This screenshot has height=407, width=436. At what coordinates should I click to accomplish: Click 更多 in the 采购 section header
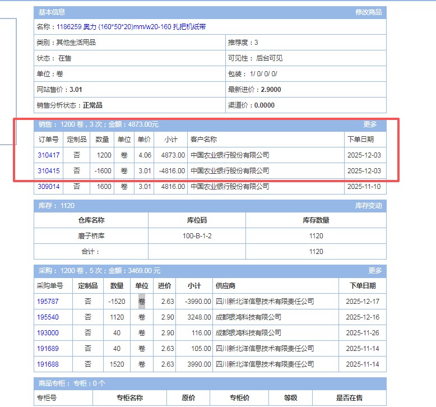(x=375, y=270)
